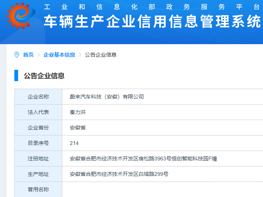The height and width of the screenshot is (197, 263).
Task: Go to 首页 breadcrumb link
Action: pyautogui.click(x=28, y=55)
